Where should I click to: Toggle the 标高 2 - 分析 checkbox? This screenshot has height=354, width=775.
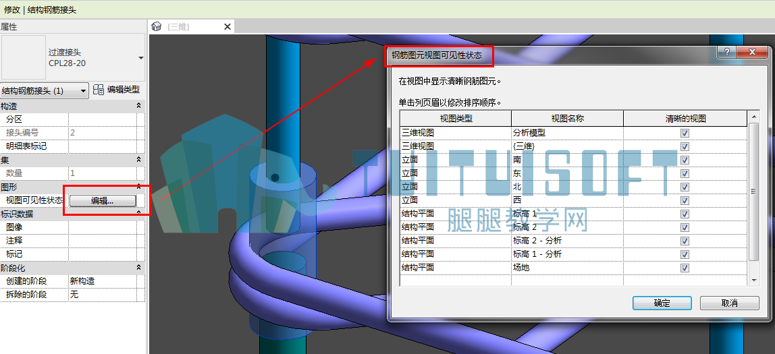(x=685, y=241)
